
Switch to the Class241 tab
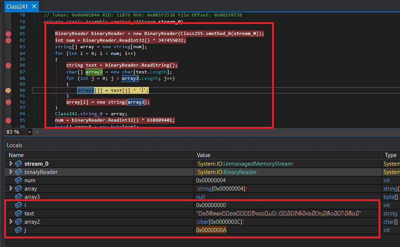tap(17, 6)
